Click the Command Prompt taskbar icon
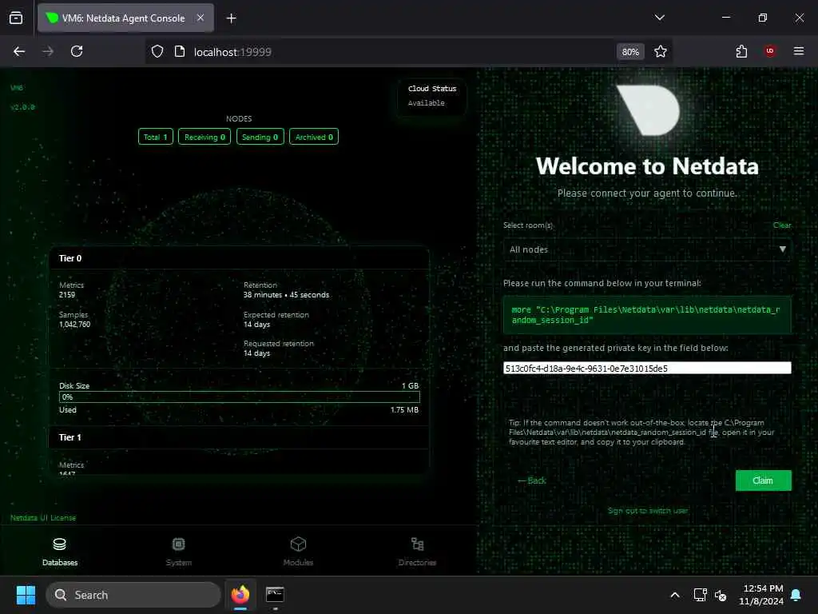818x614 pixels. pos(275,595)
